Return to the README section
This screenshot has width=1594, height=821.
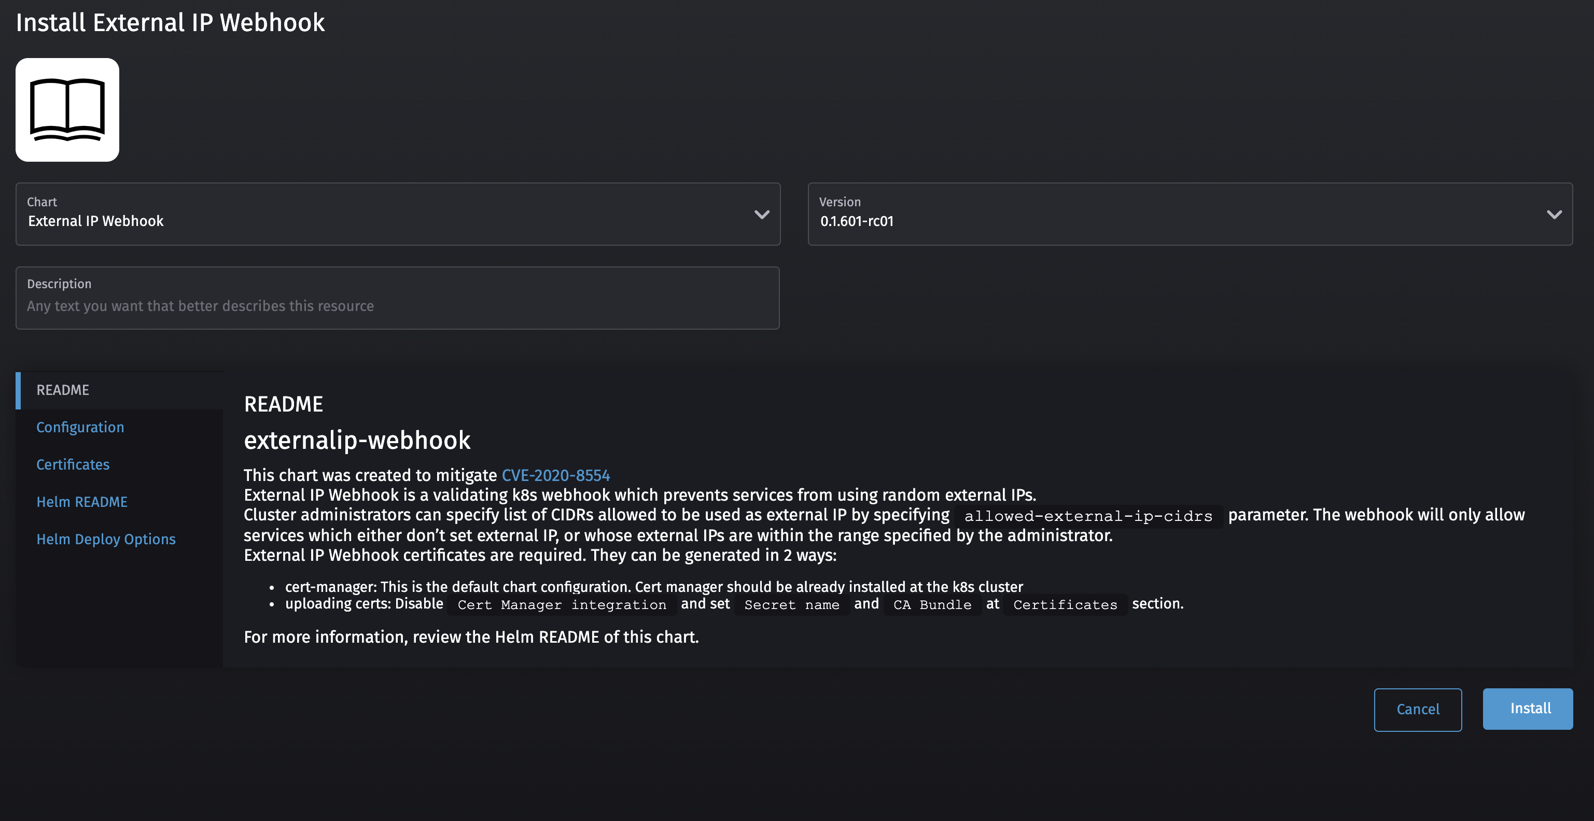click(63, 390)
